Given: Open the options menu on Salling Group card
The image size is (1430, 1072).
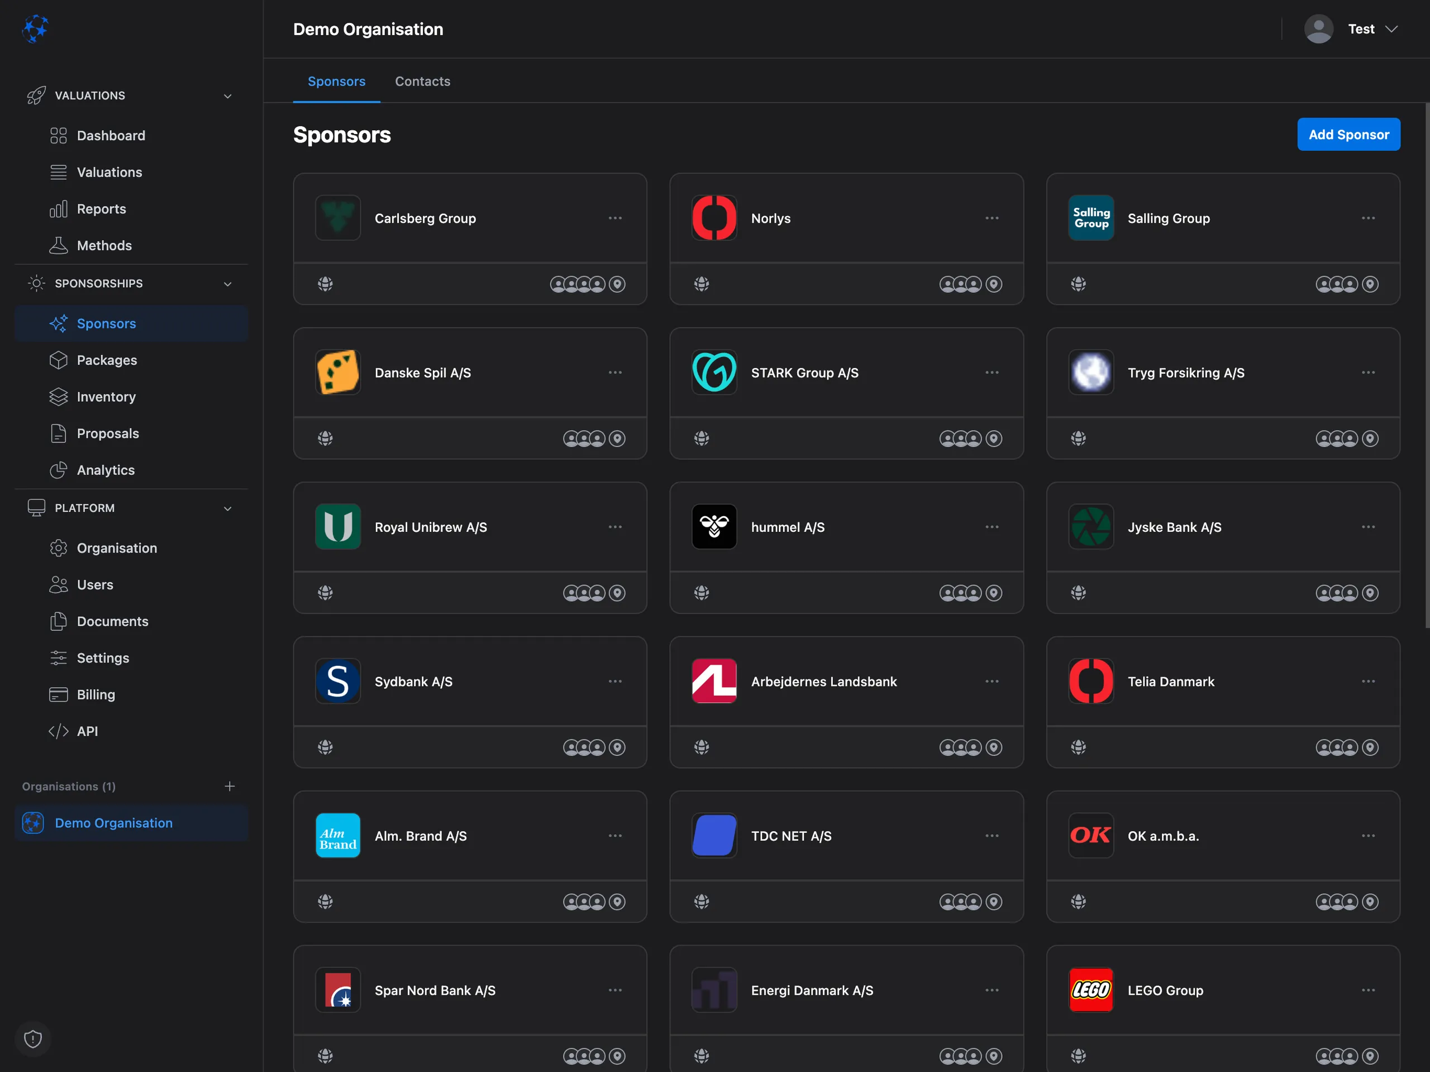Looking at the screenshot, I should tap(1369, 218).
